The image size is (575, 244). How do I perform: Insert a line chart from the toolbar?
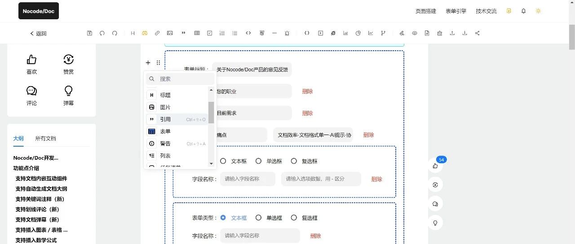(x=371, y=33)
